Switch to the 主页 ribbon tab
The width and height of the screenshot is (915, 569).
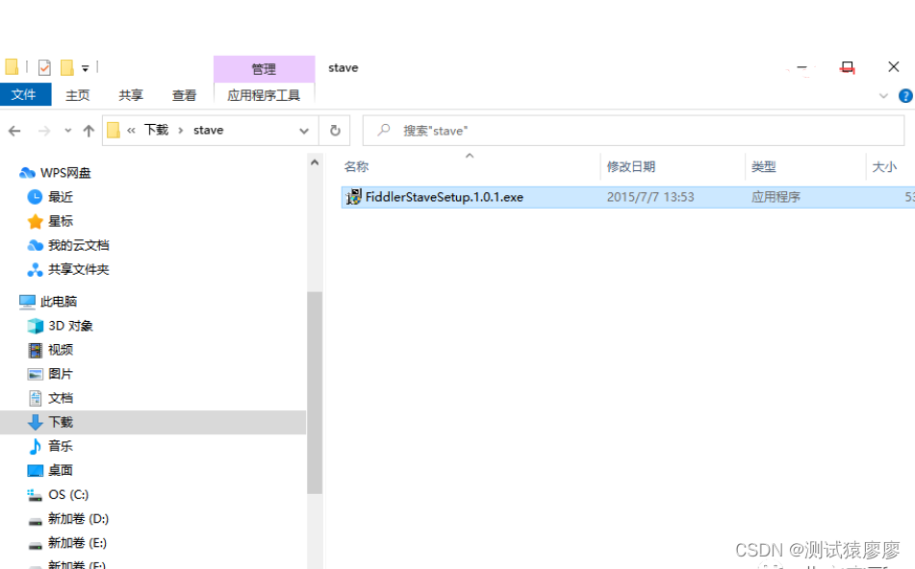point(78,95)
